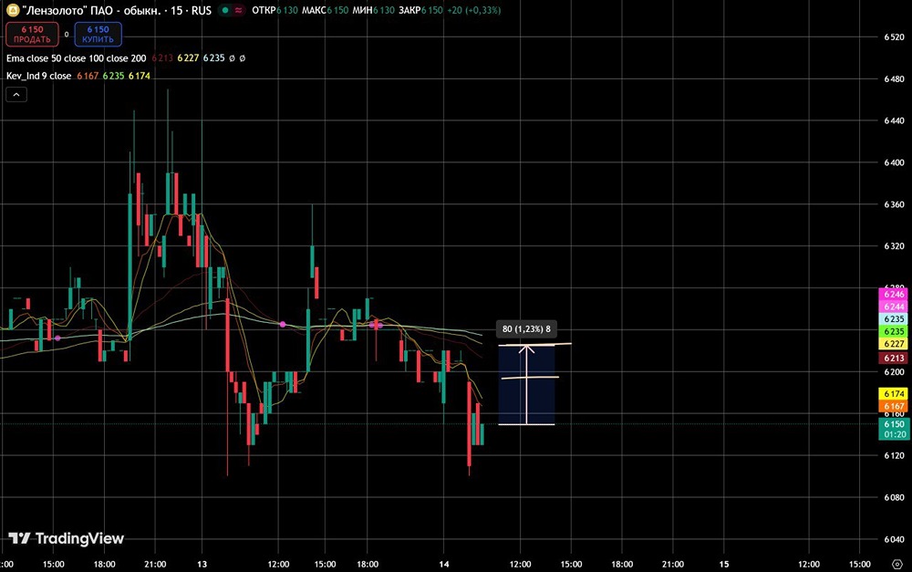Image resolution: width=912 pixels, height=572 pixels.
Task: Click the 6320 price scale label
Action: (x=894, y=246)
